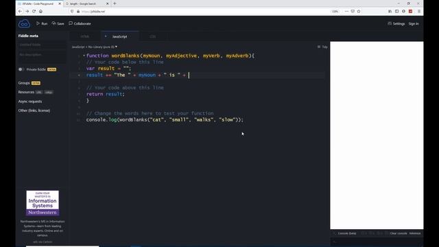Click the Save to Pocket icon
Image resolution: width=439 pixels, height=247 pixels.
point(353,12)
